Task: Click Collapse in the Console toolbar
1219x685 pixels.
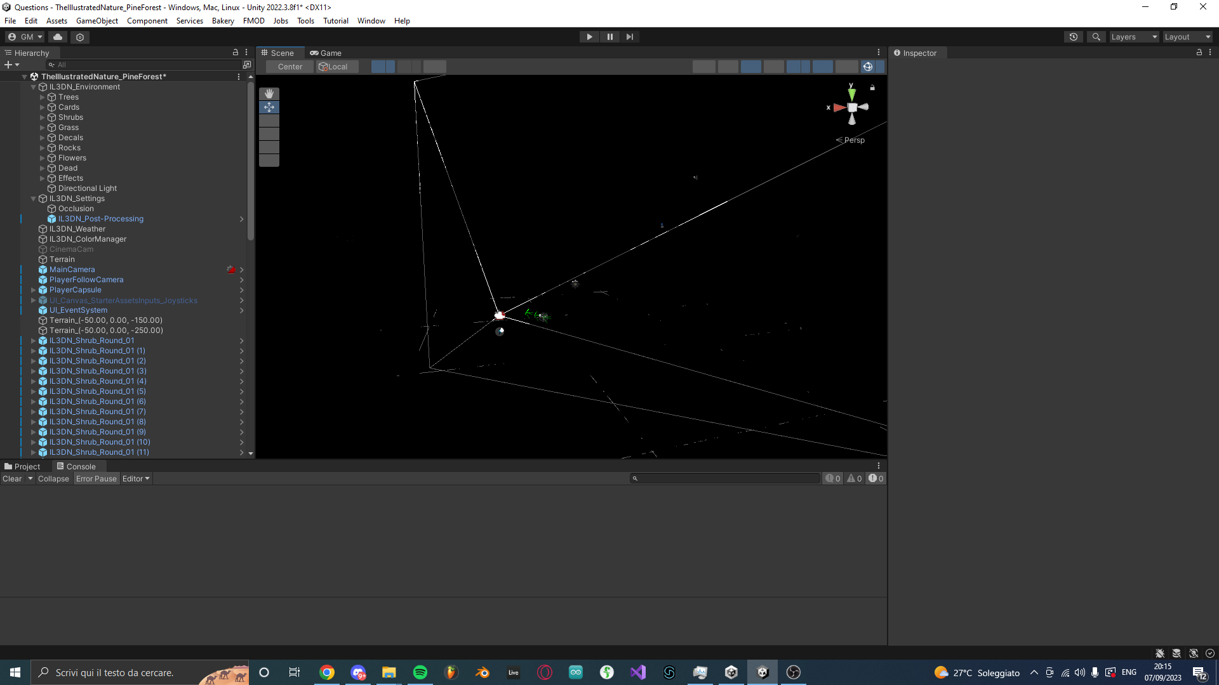Action: [53, 478]
